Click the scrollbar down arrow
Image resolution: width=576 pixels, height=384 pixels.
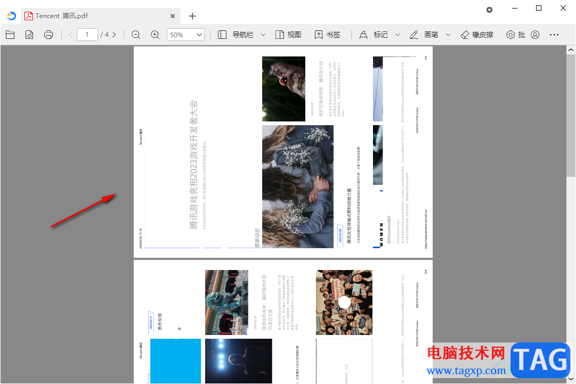click(x=571, y=379)
